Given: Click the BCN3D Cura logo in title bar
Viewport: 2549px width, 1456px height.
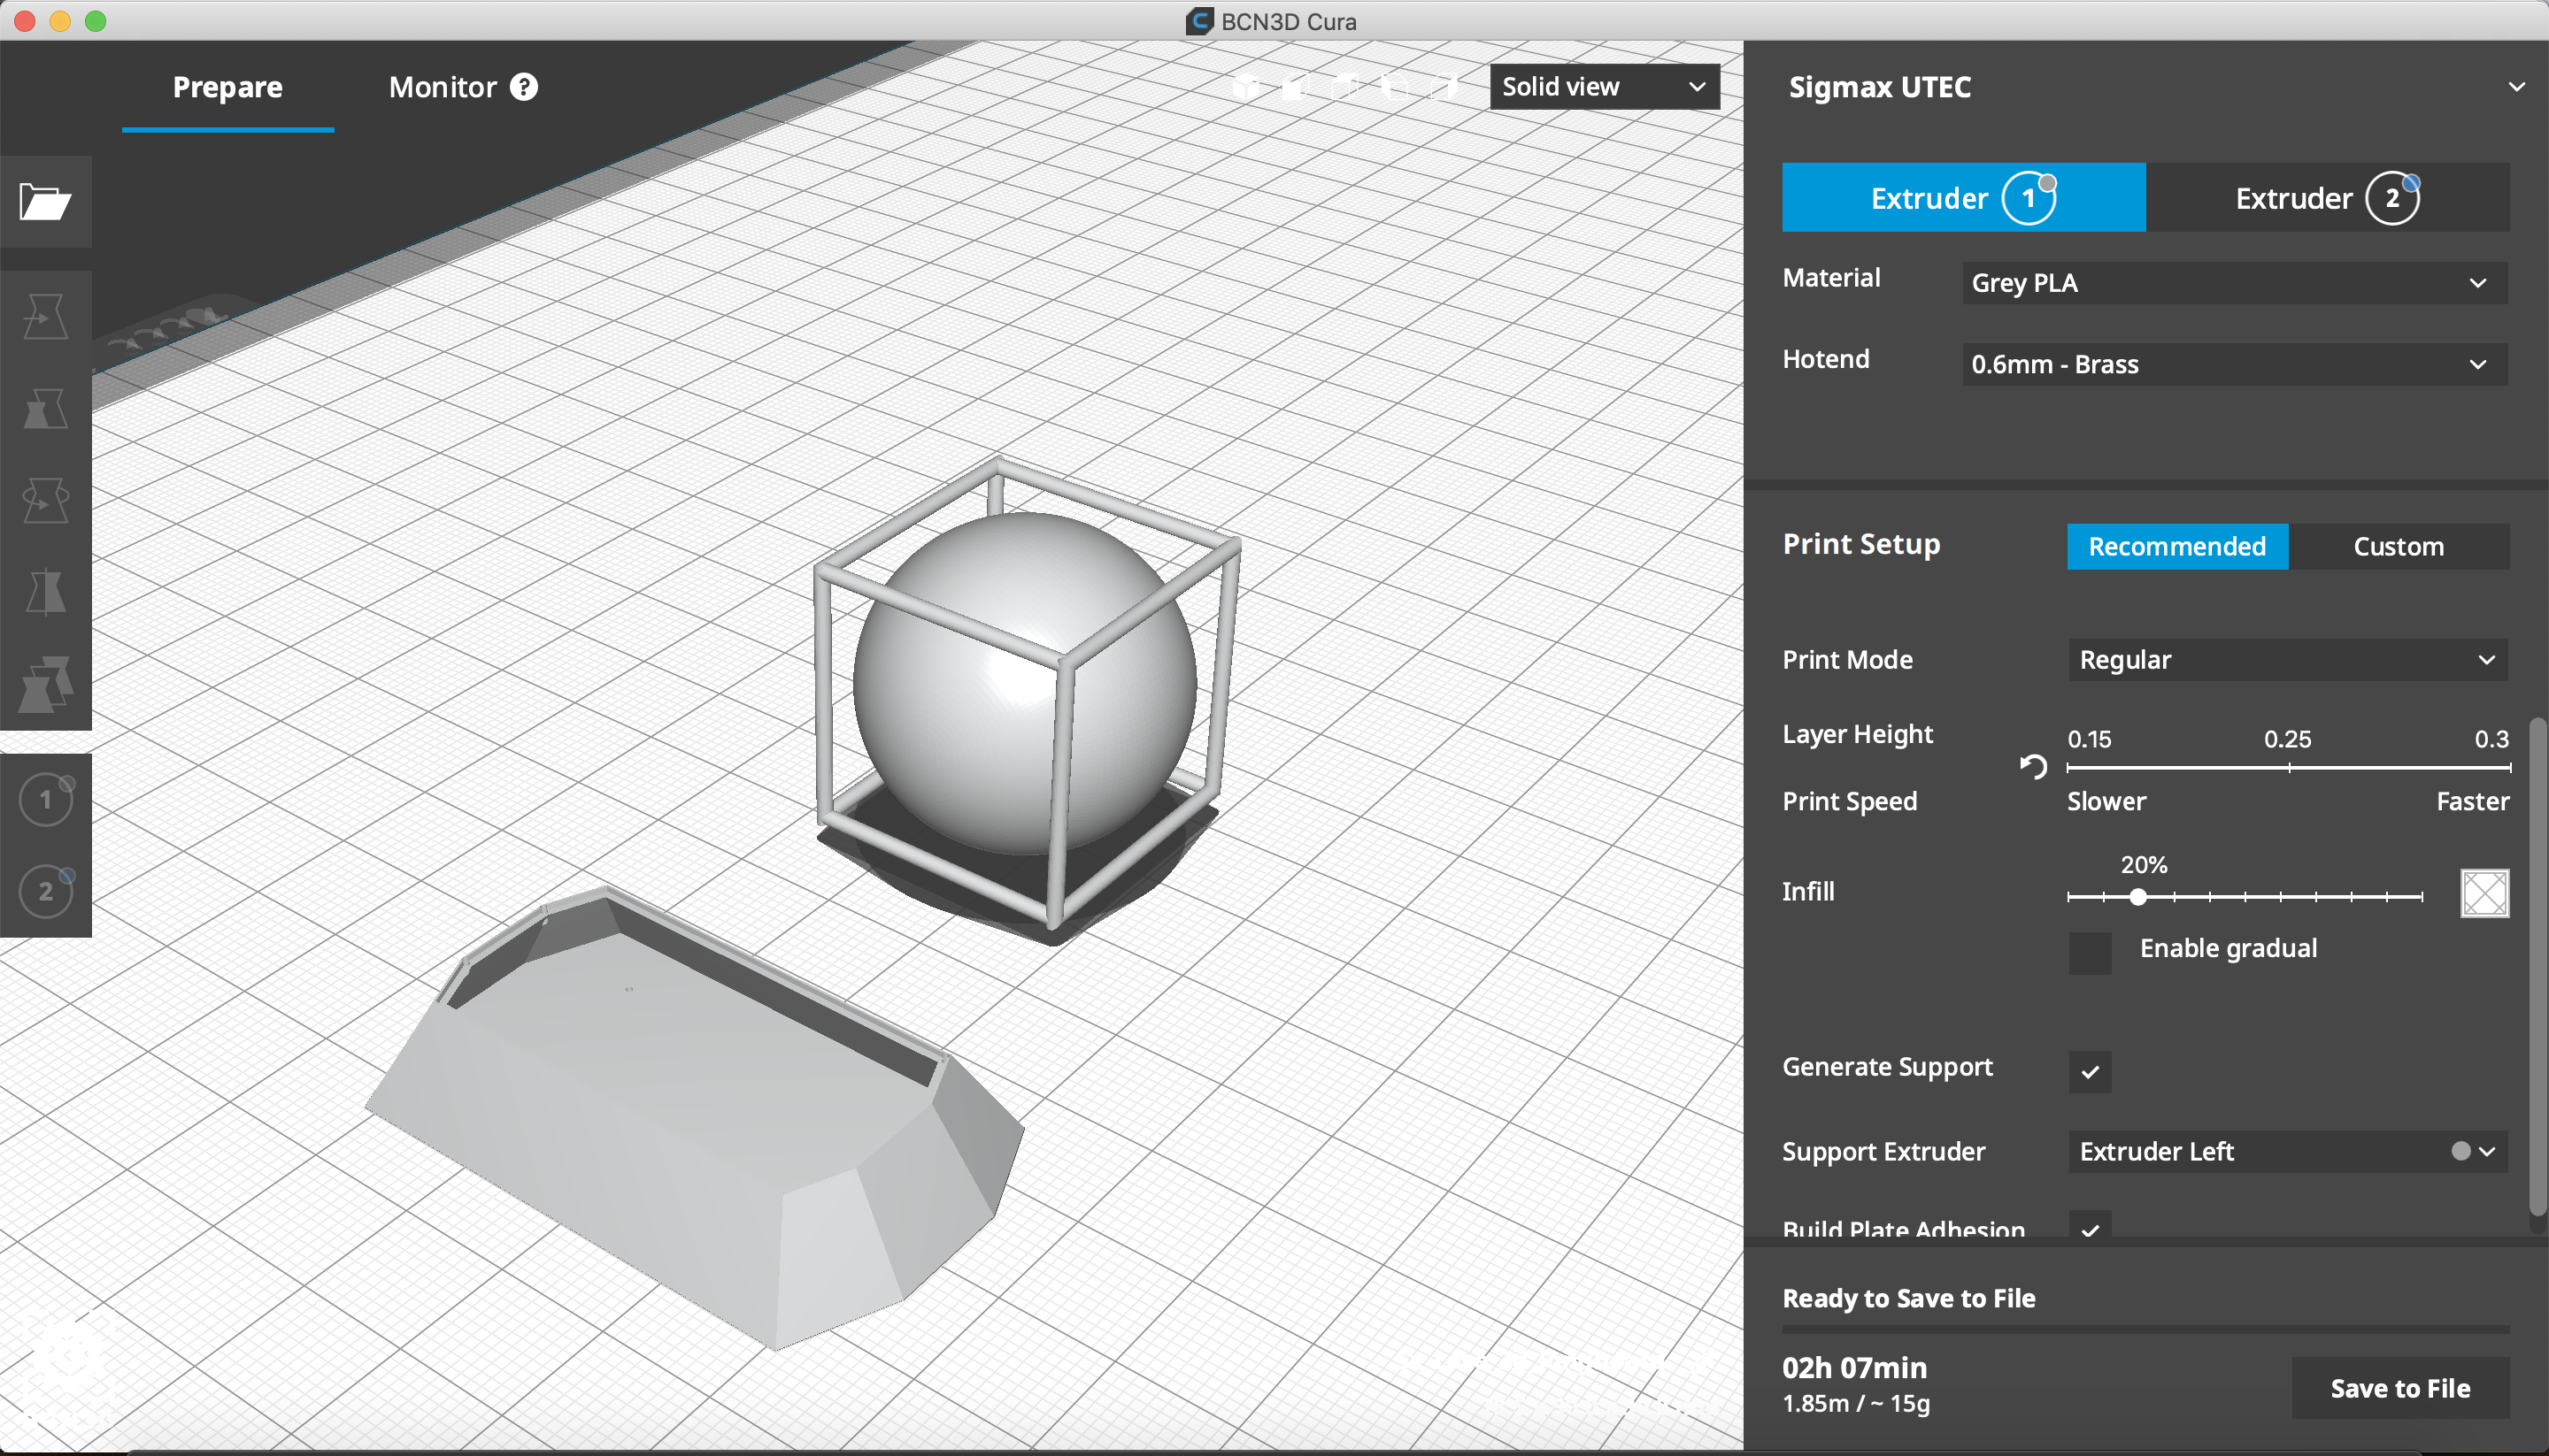Looking at the screenshot, I should (1199, 21).
